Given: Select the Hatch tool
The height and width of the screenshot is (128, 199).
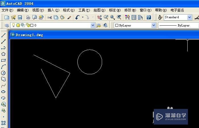Looking at the screenshot, I should pyautogui.click(x=3, y=123).
